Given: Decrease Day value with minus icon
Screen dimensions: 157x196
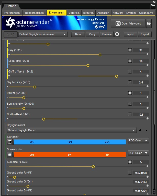Looking at the screenshot, I should coord(9,54).
